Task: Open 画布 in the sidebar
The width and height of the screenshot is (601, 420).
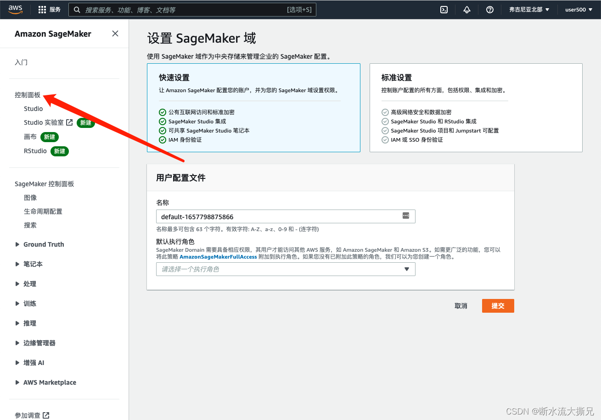Action: click(x=30, y=137)
